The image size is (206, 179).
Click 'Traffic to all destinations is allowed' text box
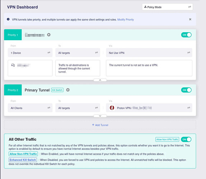[x=78, y=68]
